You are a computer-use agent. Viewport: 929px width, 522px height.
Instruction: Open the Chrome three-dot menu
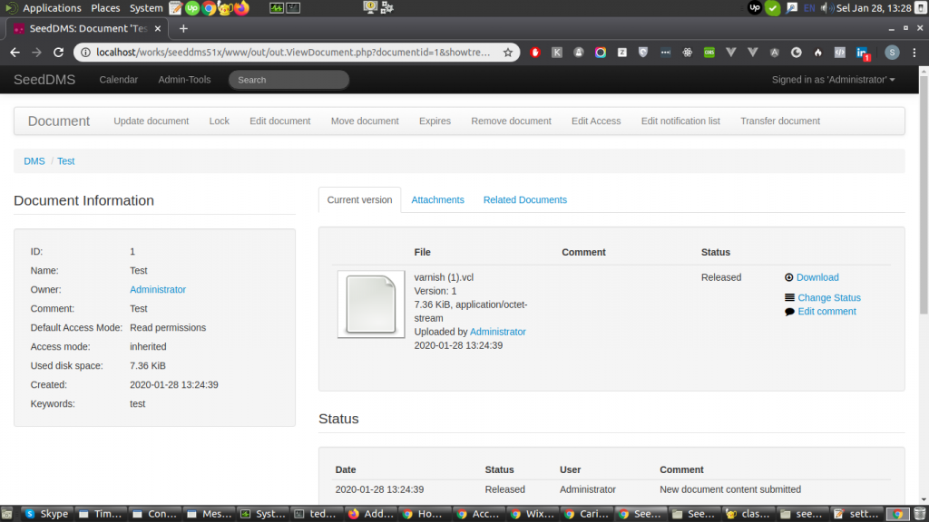click(916, 53)
